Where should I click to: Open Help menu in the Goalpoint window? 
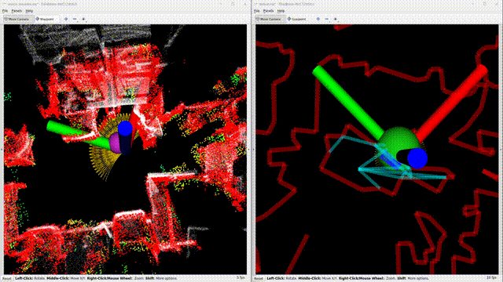pyautogui.click(x=281, y=11)
